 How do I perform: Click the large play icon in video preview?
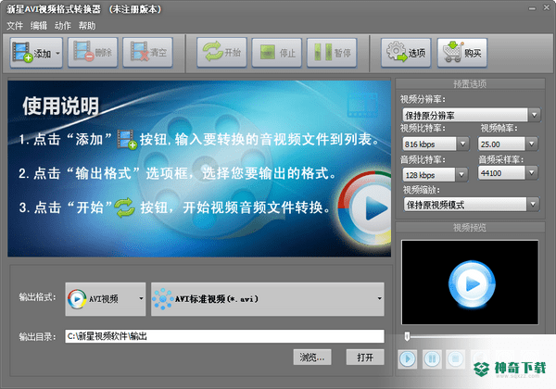(x=471, y=283)
